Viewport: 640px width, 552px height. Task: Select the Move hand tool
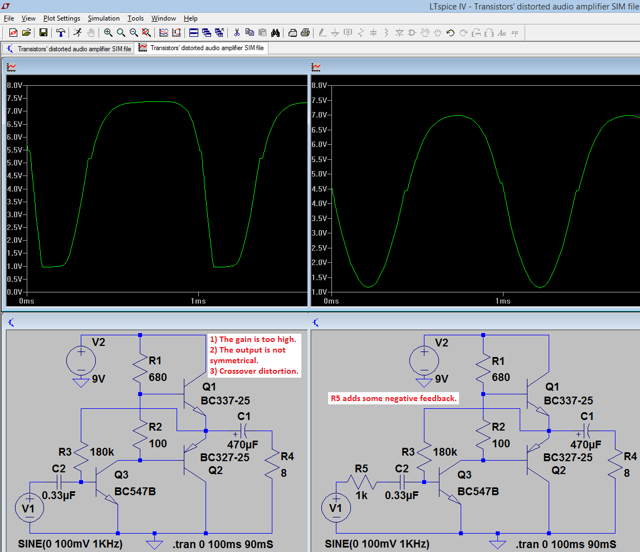tap(425, 33)
